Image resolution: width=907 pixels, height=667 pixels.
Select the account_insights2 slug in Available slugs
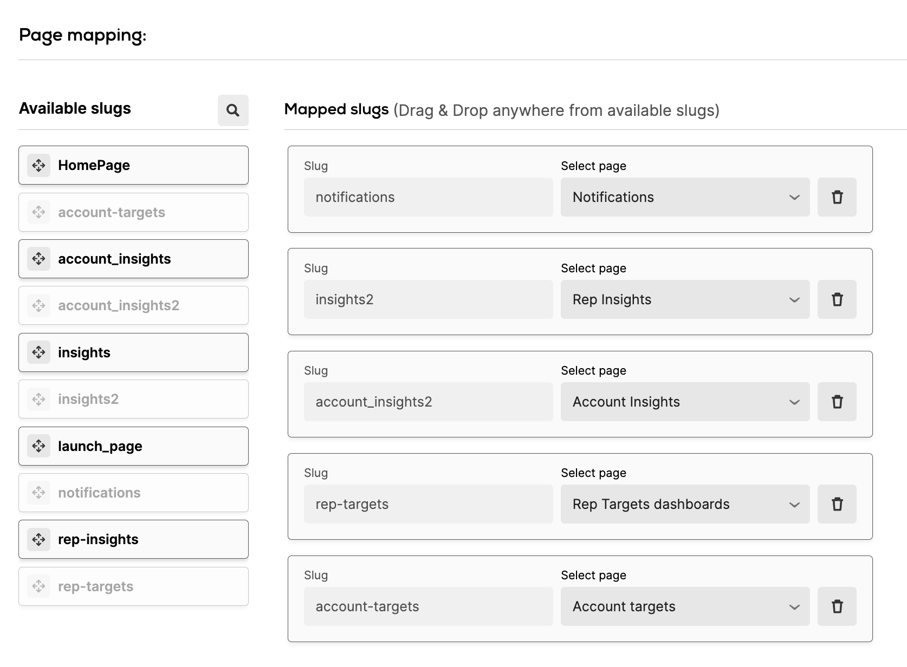point(133,305)
